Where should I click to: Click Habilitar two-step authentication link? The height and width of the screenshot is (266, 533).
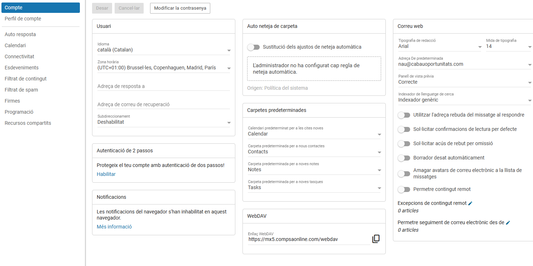click(x=106, y=174)
